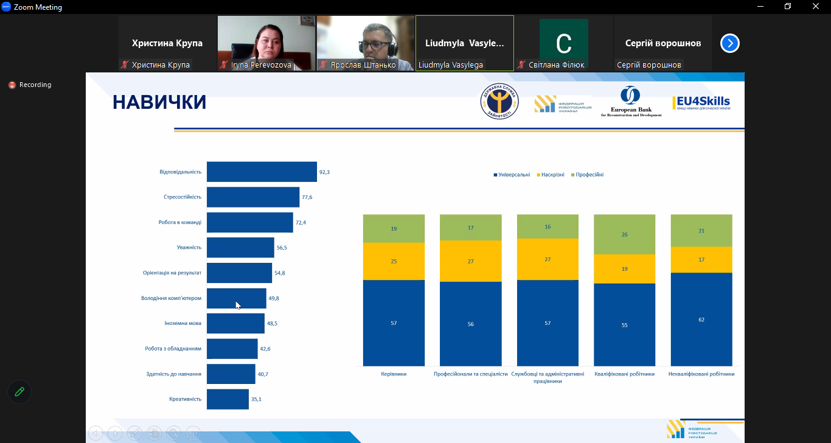Viewport: 831px width, 443px height.
Task: Click the Сергій ворошнов participant name label
Action: tap(648, 65)
